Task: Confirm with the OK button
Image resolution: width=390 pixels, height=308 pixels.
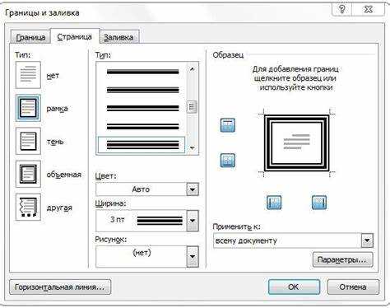Action: click(x=294, y=287)
